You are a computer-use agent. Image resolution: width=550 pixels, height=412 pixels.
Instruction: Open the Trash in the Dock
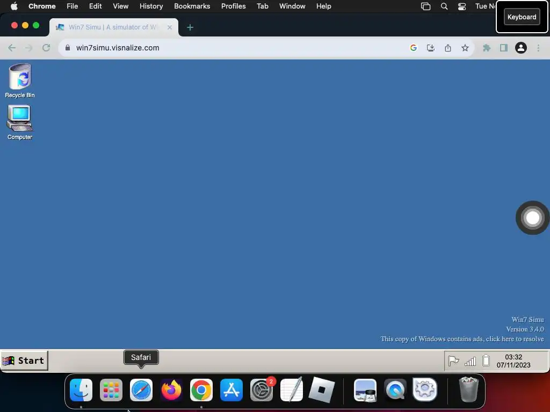[x=468, y=389]
